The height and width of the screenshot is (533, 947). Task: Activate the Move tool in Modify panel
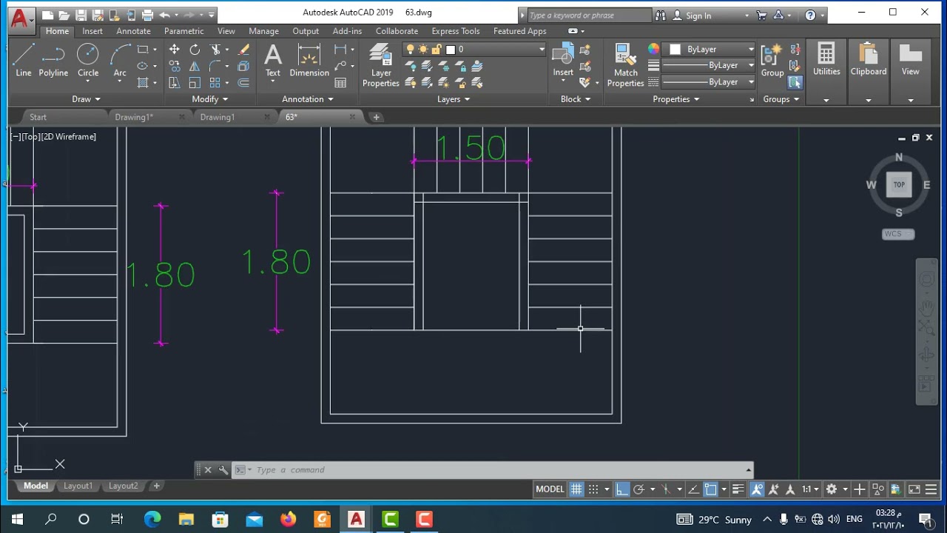174,50
